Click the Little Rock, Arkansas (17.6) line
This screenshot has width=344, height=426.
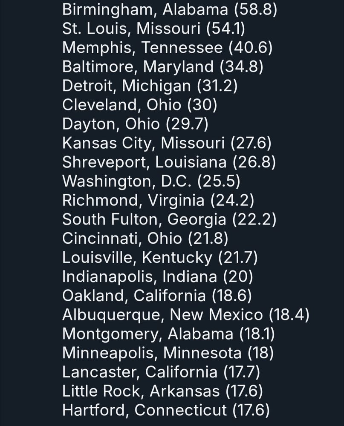point(162,391)
